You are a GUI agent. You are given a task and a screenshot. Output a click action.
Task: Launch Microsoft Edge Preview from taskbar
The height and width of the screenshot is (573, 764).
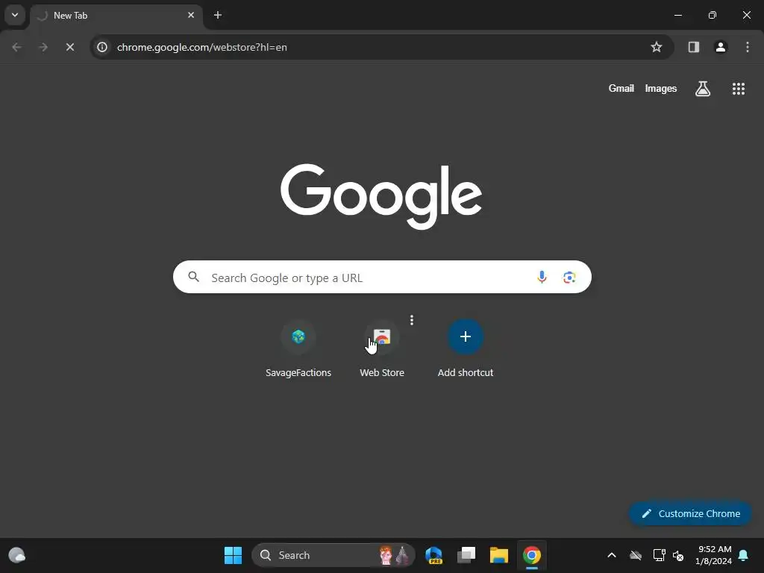(433, 555)
